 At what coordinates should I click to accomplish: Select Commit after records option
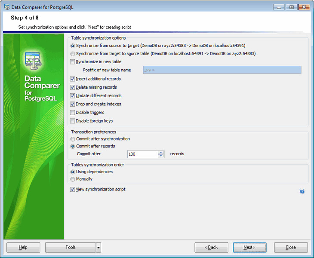(x=73, y=146)
